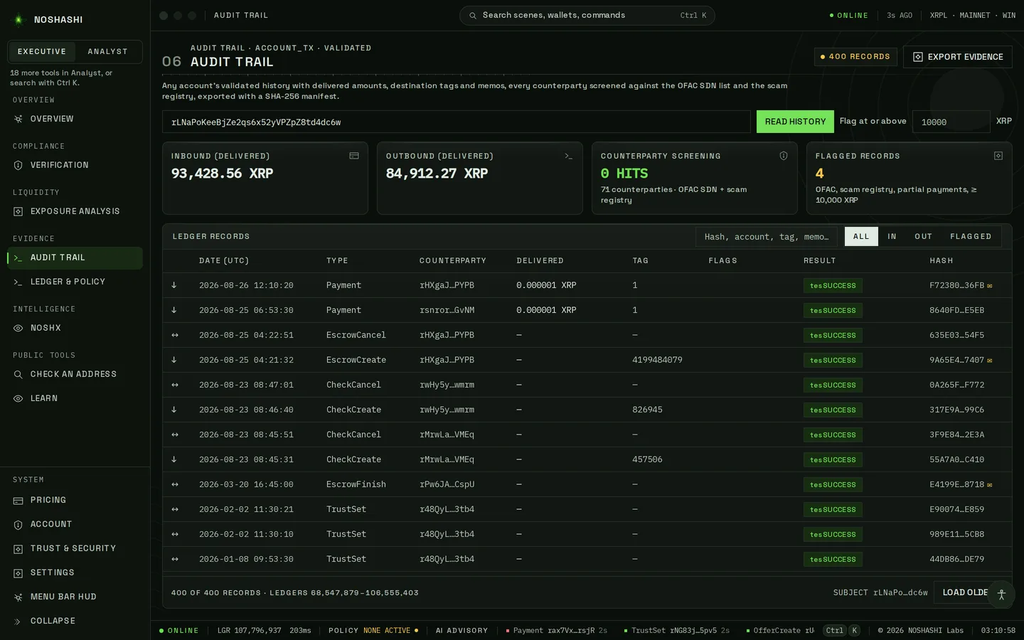
Task: Click the flag threshold field showing 10000
Action: click(951, 122)
